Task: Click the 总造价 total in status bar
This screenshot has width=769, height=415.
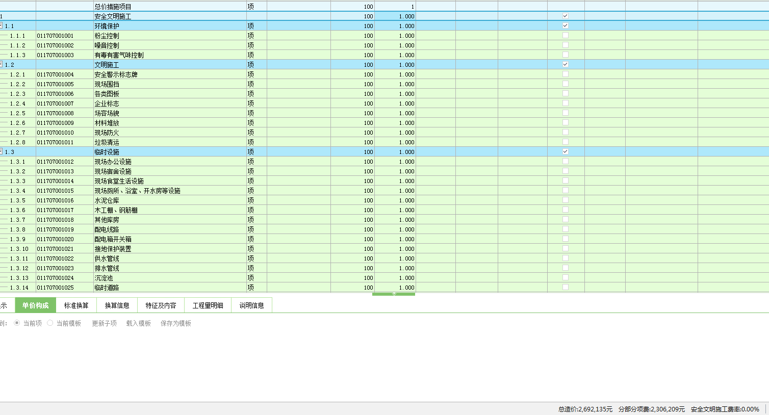Action: (585, 409)
